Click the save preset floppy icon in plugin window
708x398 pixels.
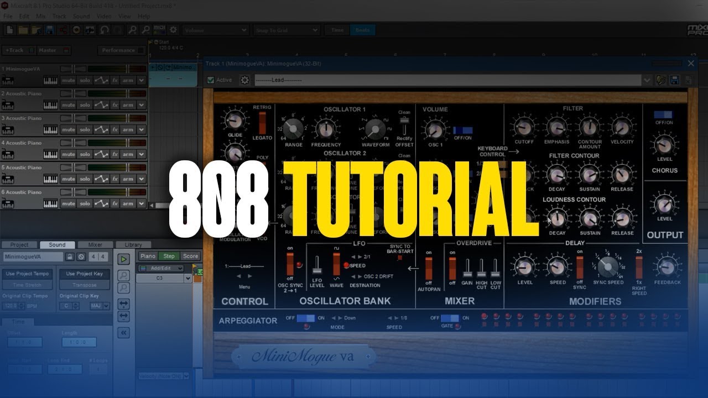pyautogui.click(x=674, y=80)
